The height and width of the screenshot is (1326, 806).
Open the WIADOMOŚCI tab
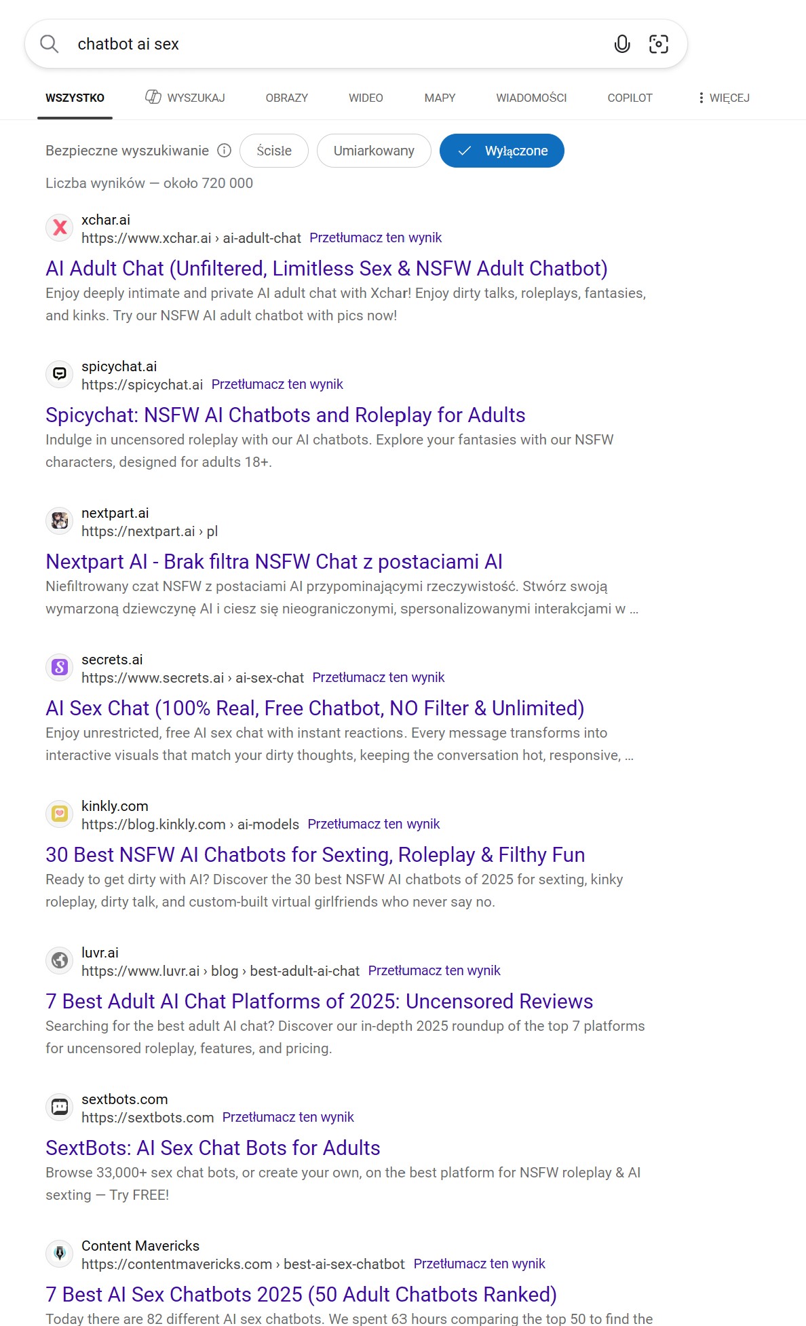pos(531,98)
